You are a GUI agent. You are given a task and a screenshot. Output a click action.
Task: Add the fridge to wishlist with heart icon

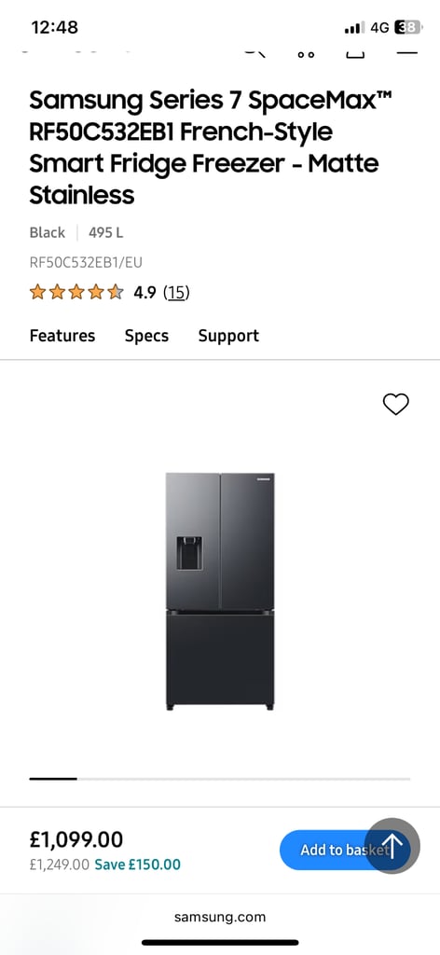pyautogui.click(x=395, y=405)
